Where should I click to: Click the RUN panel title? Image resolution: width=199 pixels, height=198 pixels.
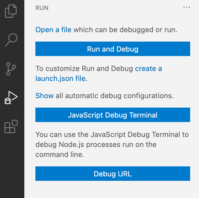point(42,8)
